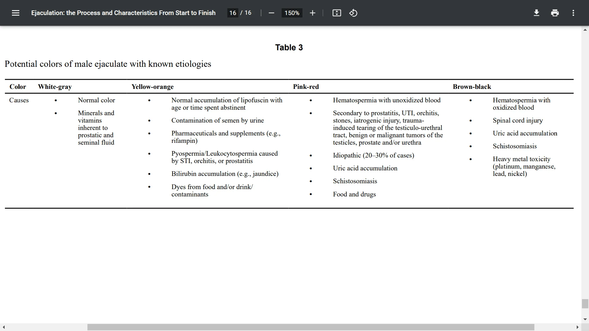Click the scroll down arrow

[585, 319]
